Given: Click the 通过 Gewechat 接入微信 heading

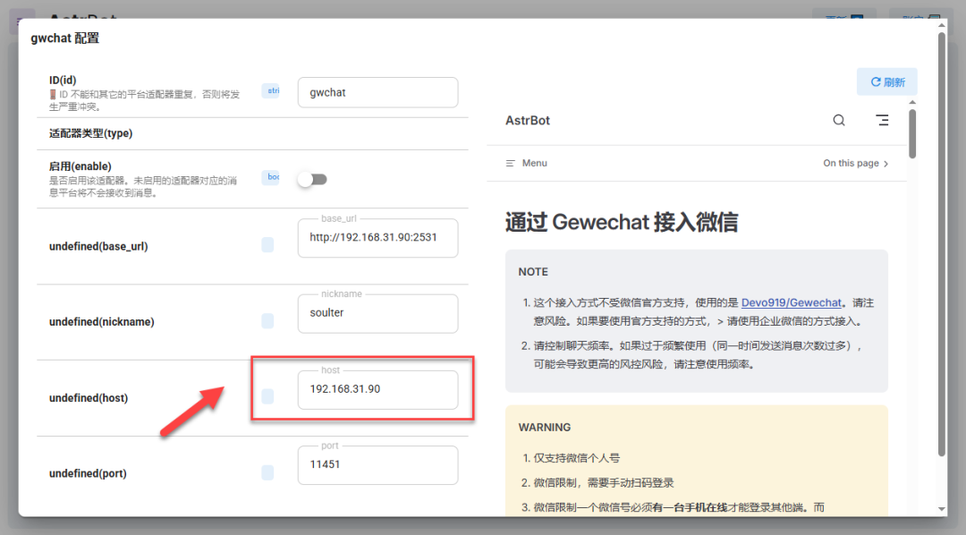Looking at the screenshot, I should pos(622,222).
